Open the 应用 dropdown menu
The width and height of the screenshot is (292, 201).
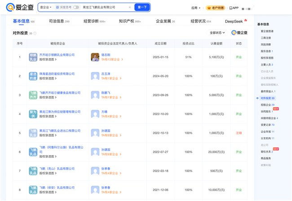tap(195, 8)
